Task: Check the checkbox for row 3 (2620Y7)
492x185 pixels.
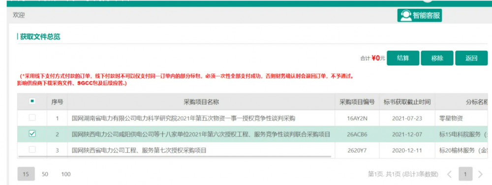Action: coord(32,150)
